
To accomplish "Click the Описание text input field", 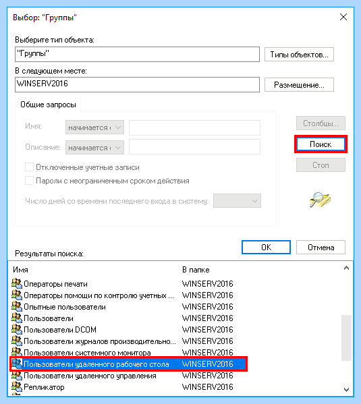I will pyautogui.click(x=194, y=147).
